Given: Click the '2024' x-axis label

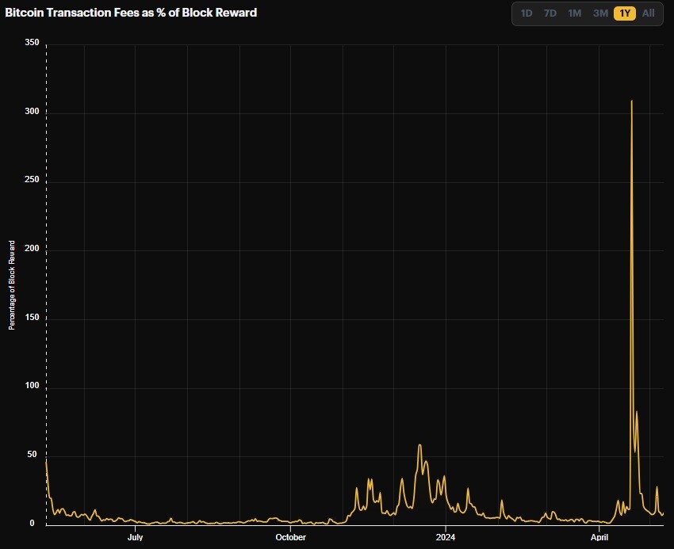Looking at the screenshot, I should pos(446,537).
